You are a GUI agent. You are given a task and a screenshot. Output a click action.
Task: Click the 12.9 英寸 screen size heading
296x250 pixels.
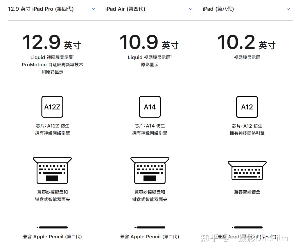52,42
